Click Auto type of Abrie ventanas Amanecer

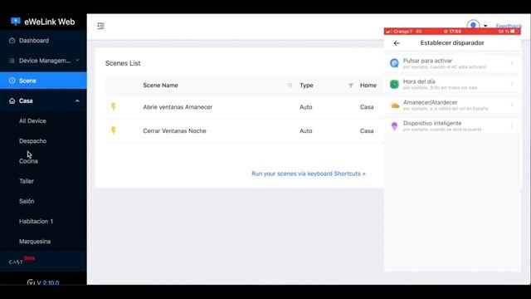click(x=306, y=107)
